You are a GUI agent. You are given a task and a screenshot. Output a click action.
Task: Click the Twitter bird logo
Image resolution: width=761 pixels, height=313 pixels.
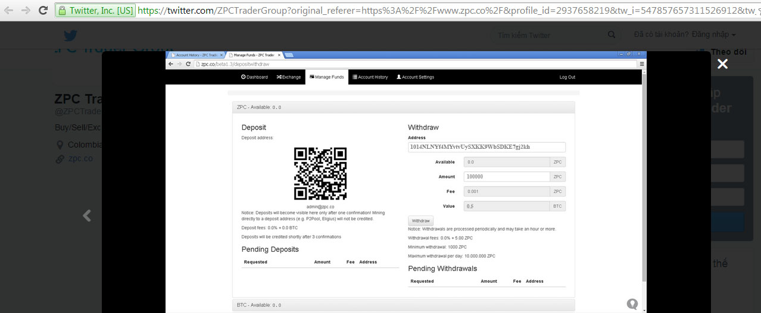pyautogui.click(x=70, y=35)
